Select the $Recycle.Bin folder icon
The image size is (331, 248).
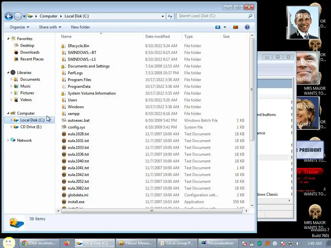pyautogui.click(x=63, y=46)
